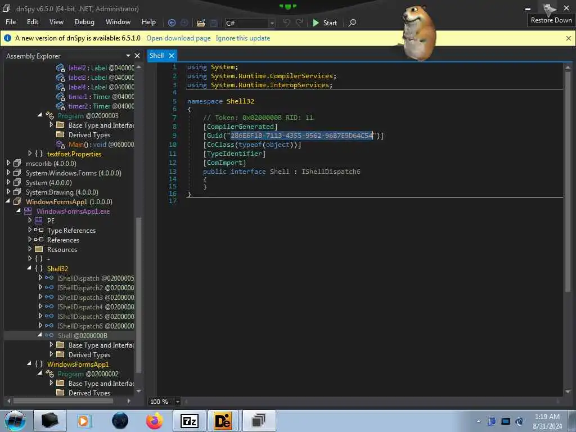Viewport: 576px width, 432px height.
Task: Click the Redo toolbar icon
Action: click(x=299, y=22)
